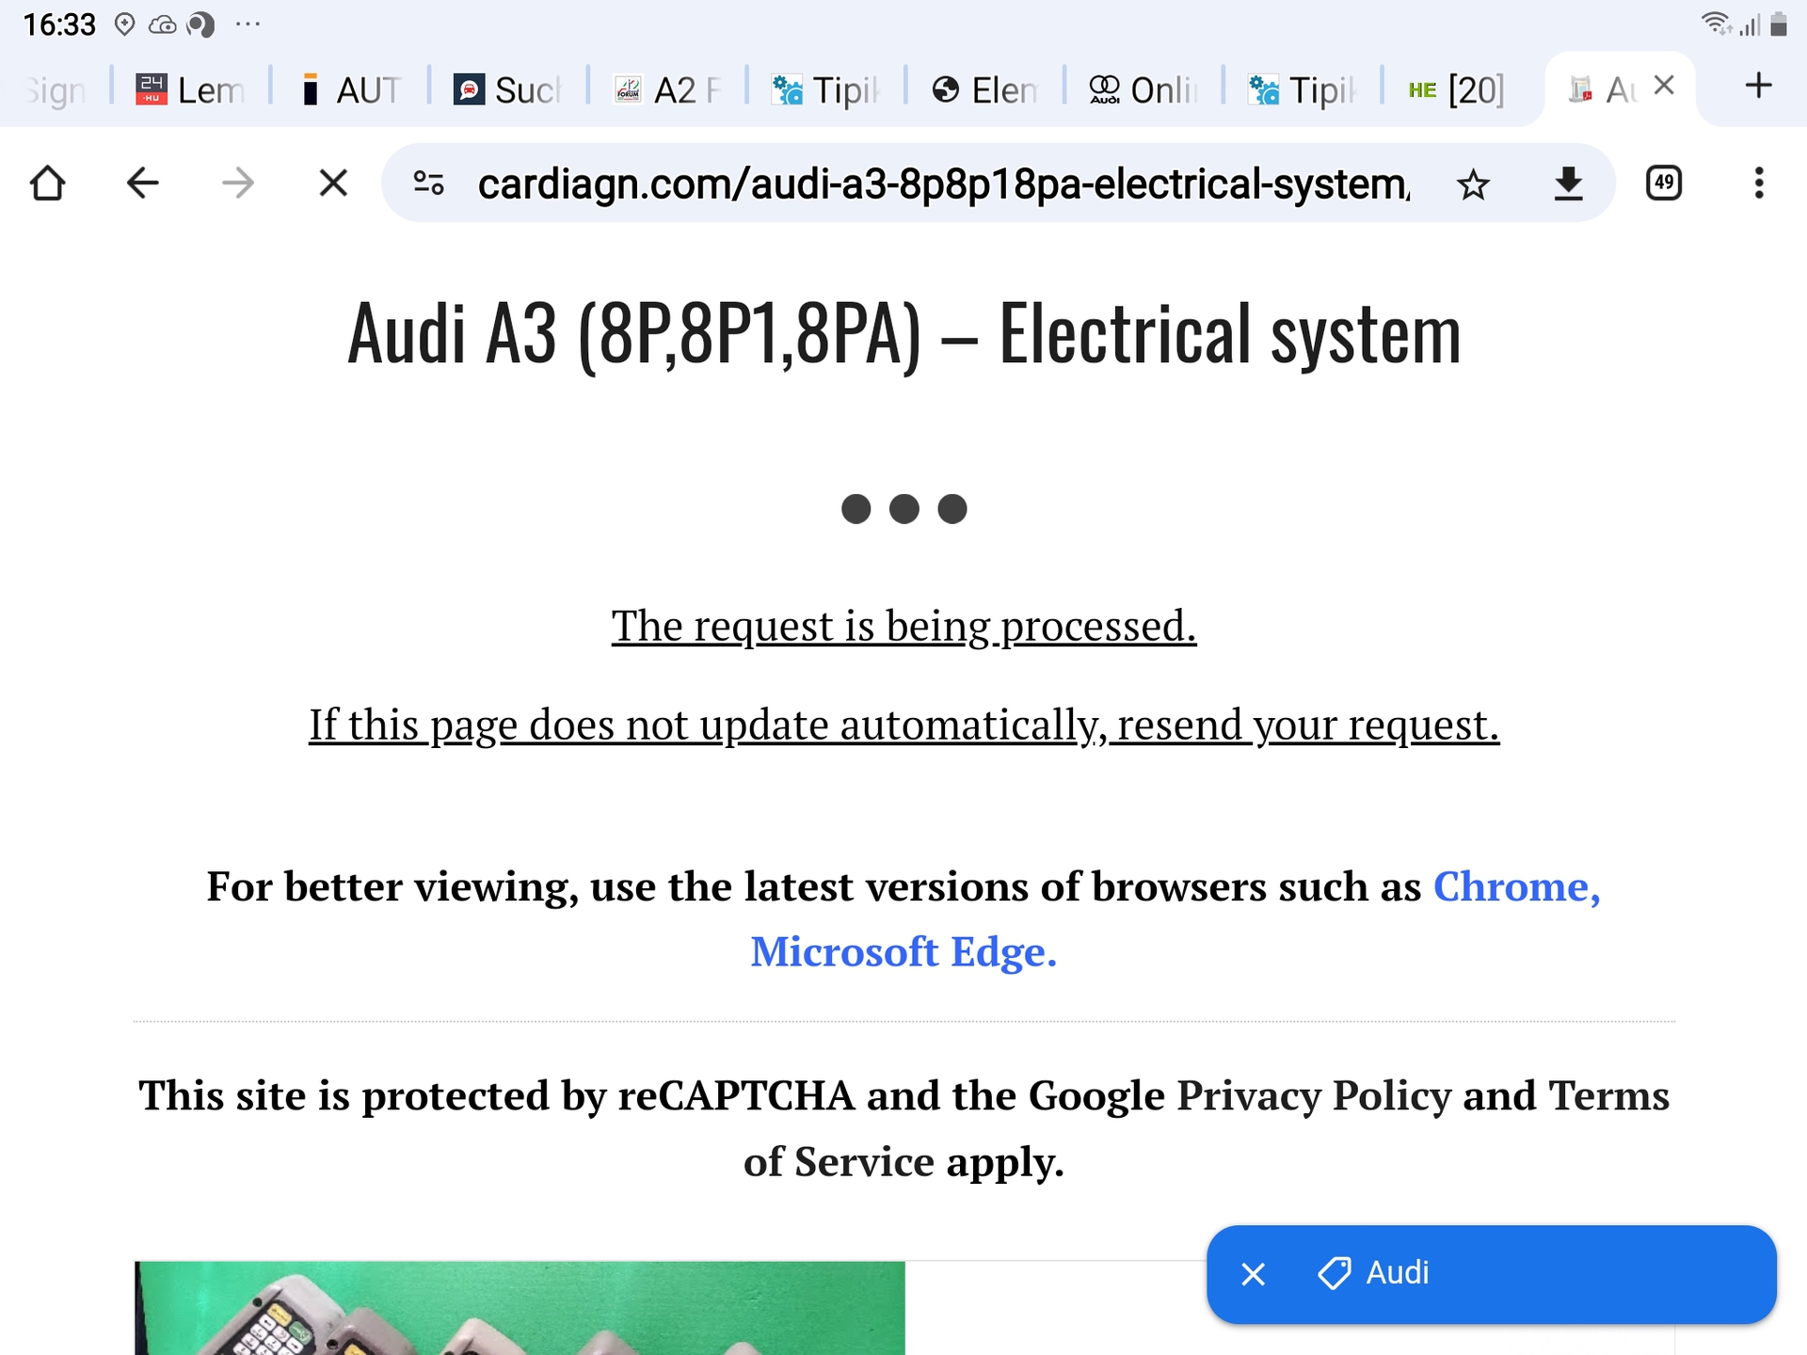Open tab switcher showing 49 tabs

click(1663, 183)
